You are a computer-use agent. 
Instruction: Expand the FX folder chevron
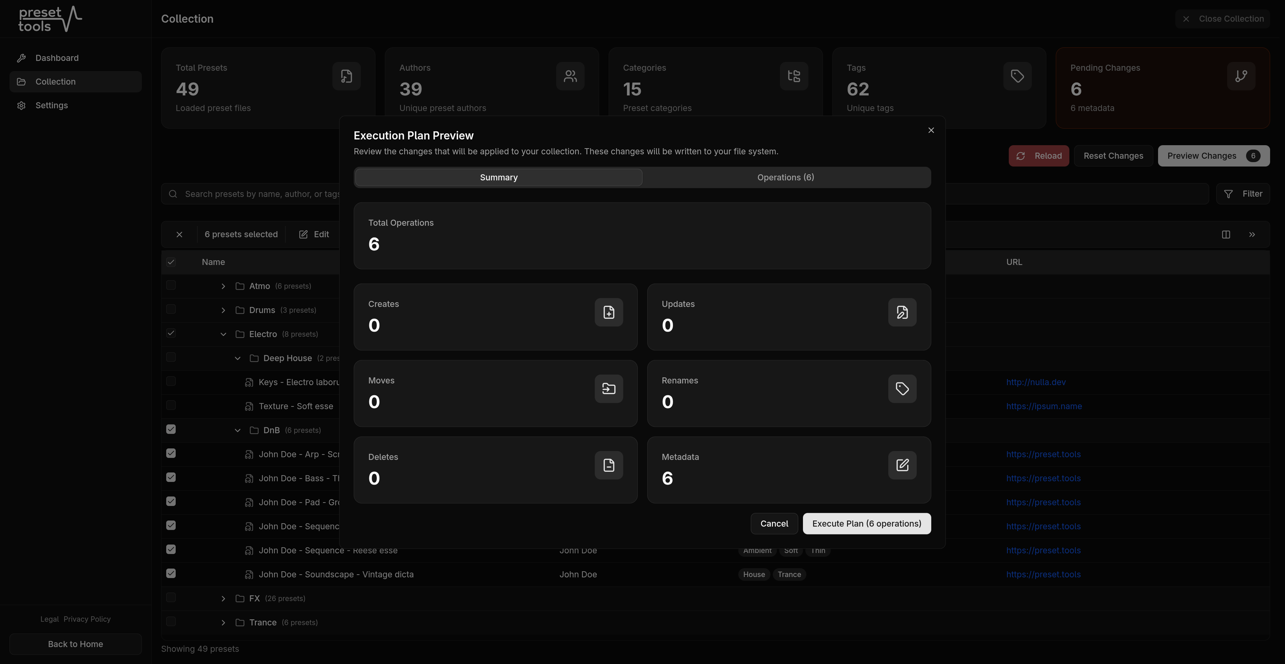223,599
